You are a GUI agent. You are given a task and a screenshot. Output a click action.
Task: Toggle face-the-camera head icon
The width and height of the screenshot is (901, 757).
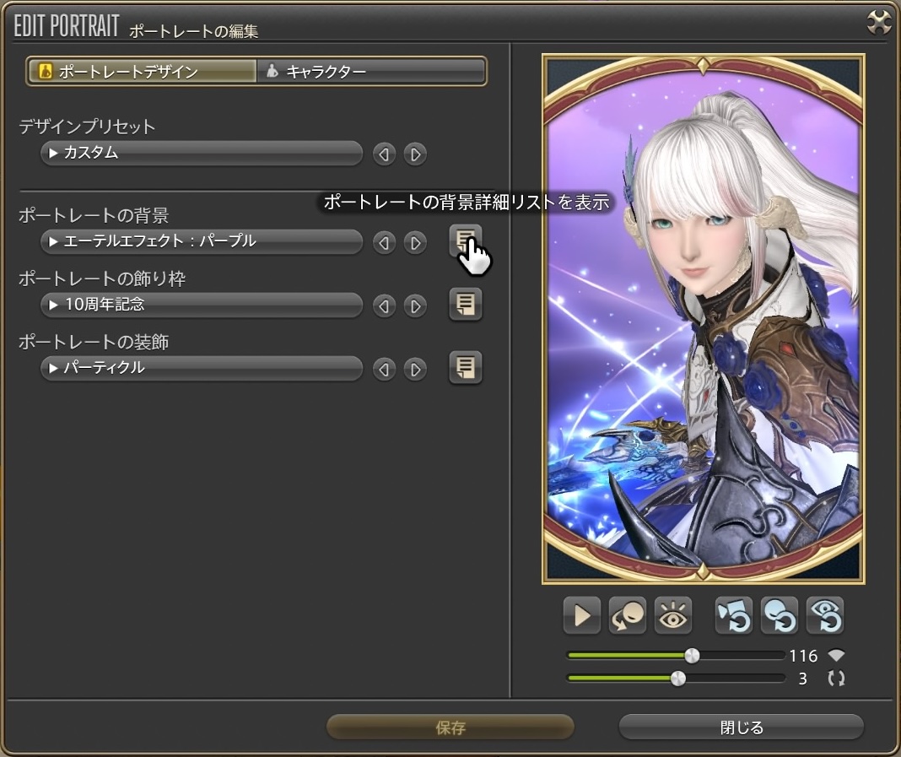(x=627, y=616)
